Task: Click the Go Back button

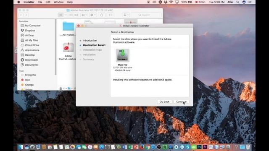Action: (x=164, y=102)
